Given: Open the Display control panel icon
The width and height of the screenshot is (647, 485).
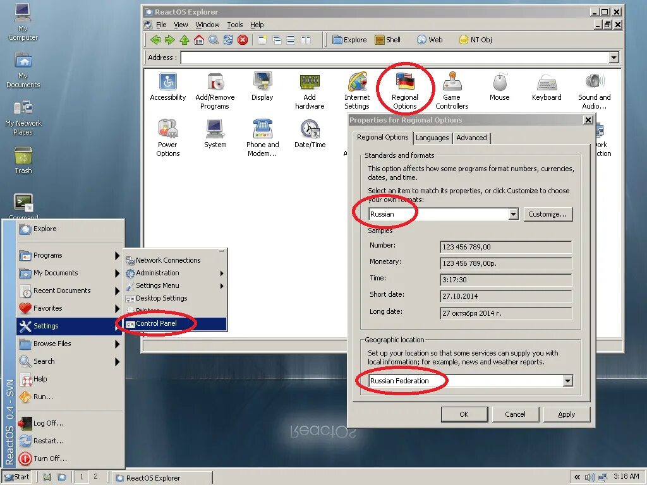Looking at the screenshot, I should tap(262, 87).
